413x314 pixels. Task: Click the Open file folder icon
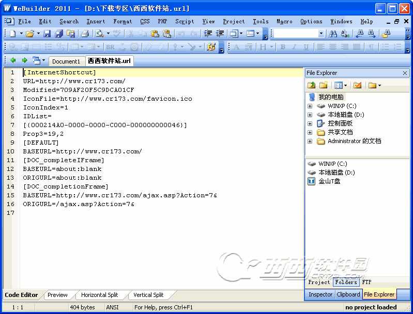[30, 34]
